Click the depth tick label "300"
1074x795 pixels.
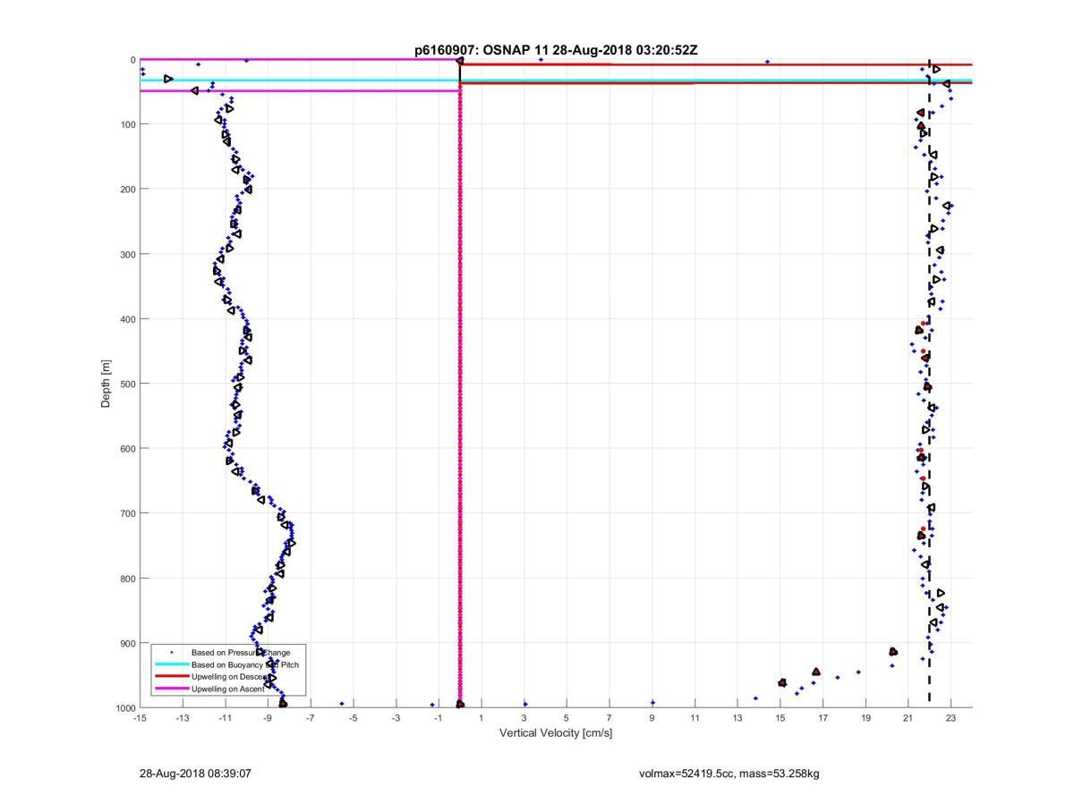126,254
